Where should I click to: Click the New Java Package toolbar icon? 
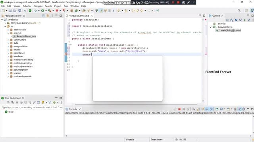[72, 11]
